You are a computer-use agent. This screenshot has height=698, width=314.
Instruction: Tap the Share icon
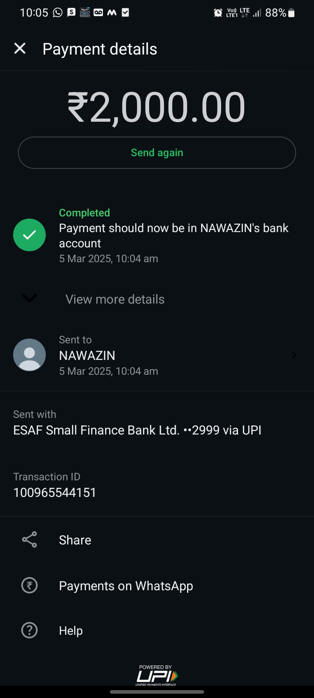click(29, 540)
